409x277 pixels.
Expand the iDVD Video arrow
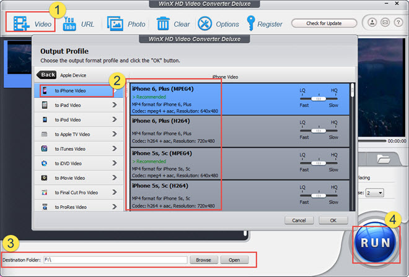click(115, 163)
